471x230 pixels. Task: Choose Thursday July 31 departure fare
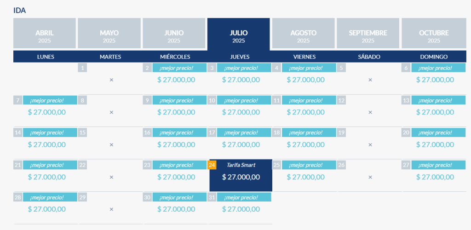[x=241, y=209]
